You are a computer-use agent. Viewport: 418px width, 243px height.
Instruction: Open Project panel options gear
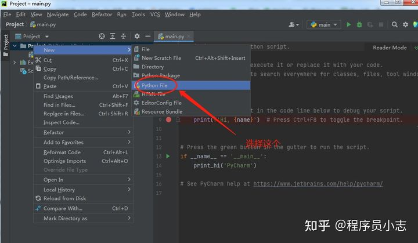coord(137,36)
